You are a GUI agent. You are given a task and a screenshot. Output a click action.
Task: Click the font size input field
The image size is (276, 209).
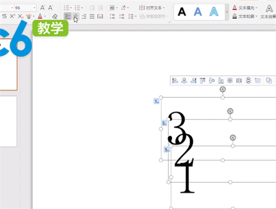[23, 8]
